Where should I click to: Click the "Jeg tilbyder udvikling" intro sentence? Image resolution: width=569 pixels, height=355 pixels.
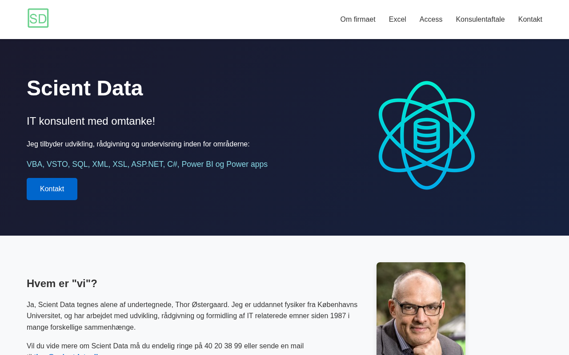pos(138,144)
